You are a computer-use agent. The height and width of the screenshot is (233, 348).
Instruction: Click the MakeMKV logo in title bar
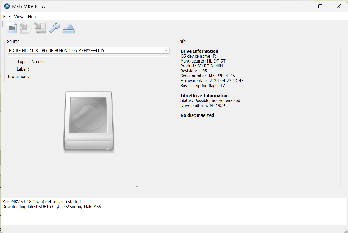(x=7, y=6)
